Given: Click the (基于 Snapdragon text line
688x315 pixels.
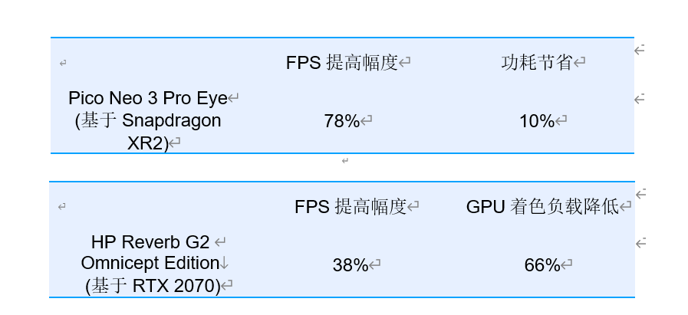Looking at the screenshot, I should (x=148, y=120).
